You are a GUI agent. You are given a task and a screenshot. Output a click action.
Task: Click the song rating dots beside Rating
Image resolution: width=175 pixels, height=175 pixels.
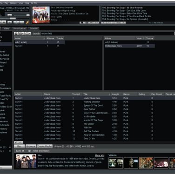coord(64,20)
